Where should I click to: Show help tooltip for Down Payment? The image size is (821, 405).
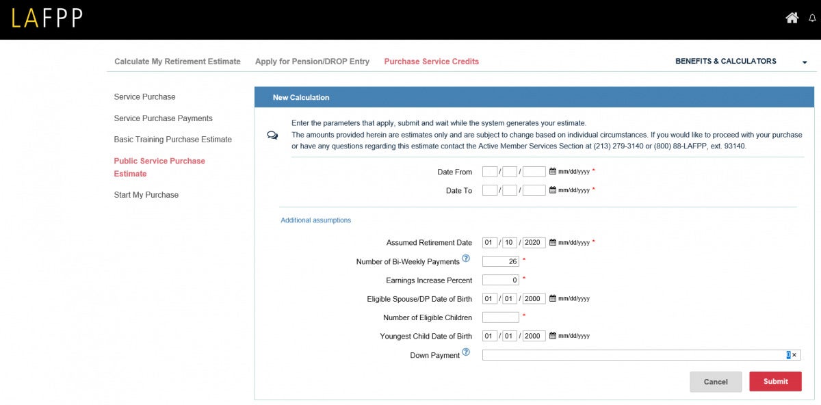466,352
